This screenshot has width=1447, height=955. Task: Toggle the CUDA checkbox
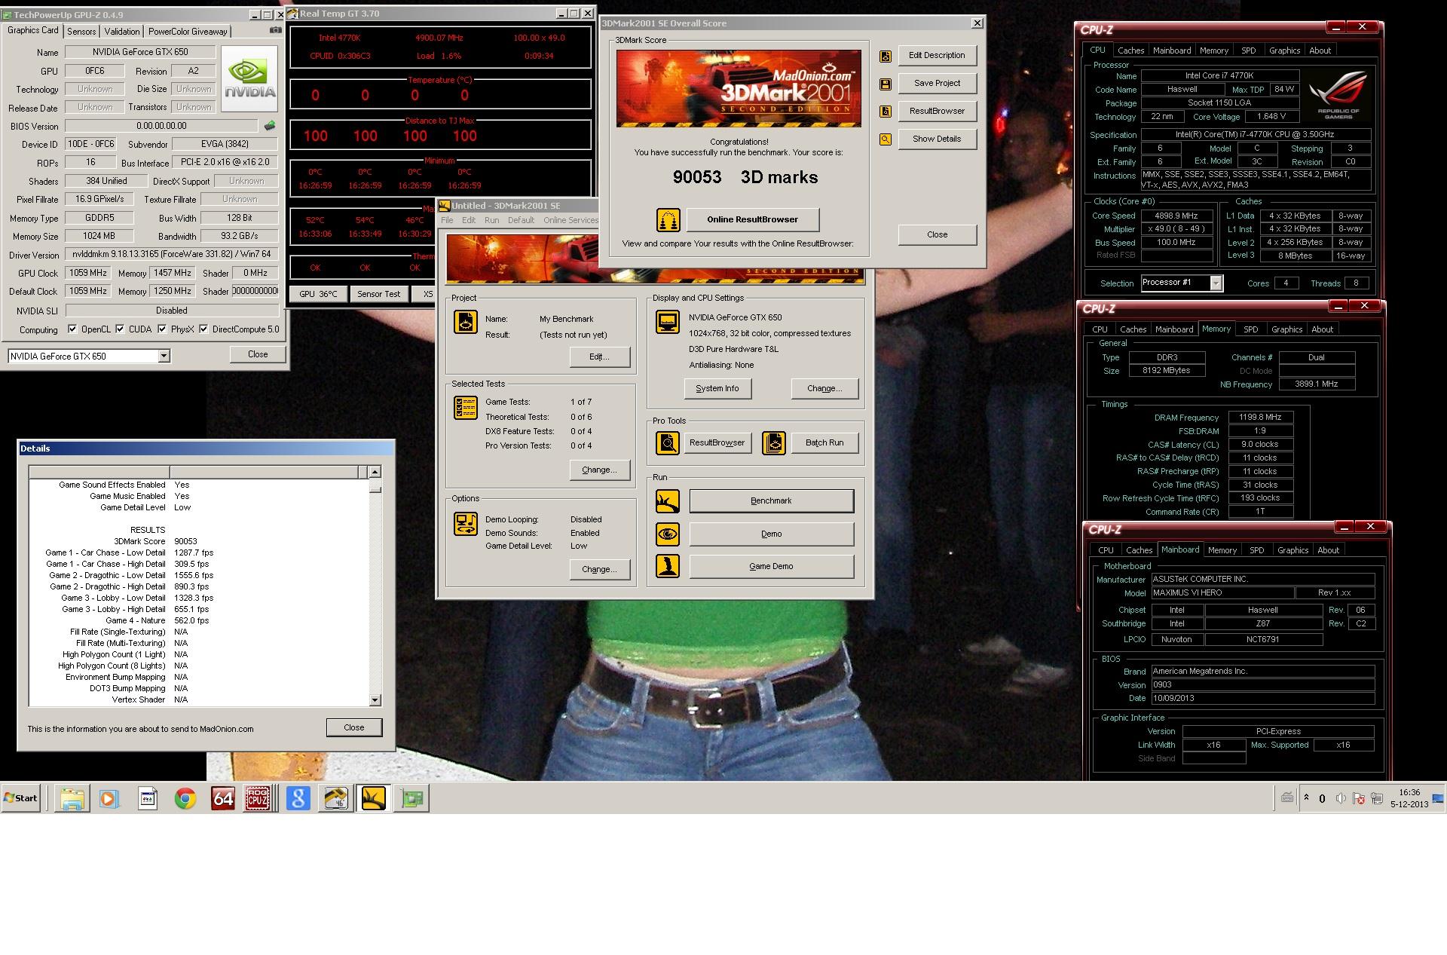pos(120,329)
